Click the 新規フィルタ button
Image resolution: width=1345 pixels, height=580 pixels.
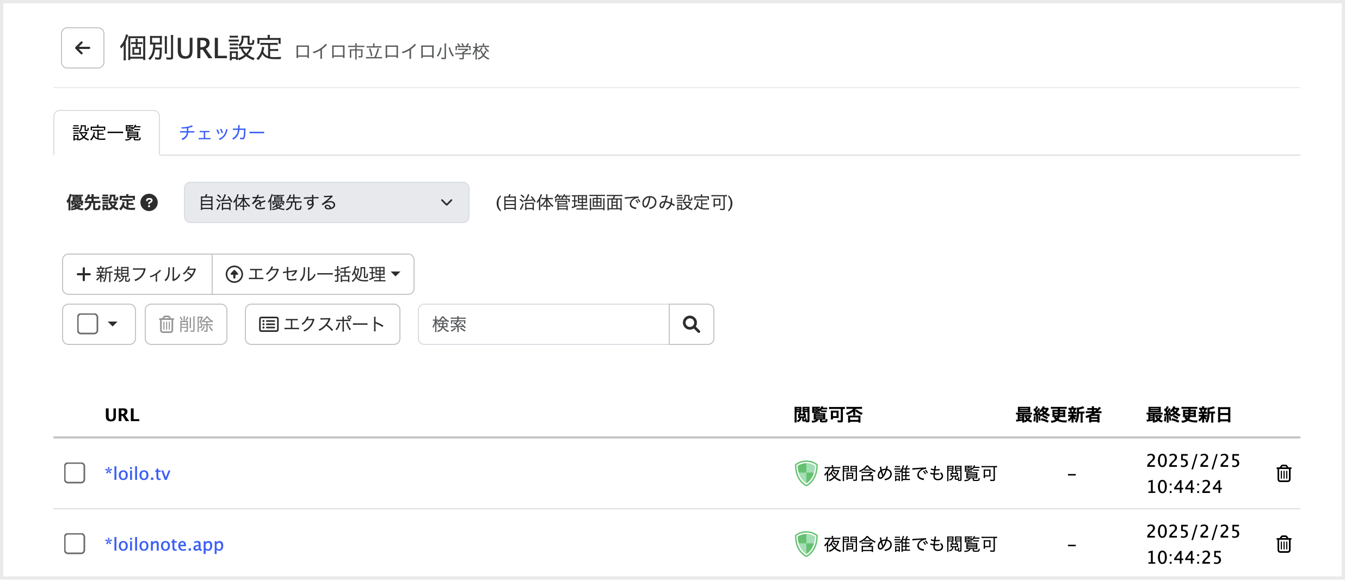[x=137, y=274]
